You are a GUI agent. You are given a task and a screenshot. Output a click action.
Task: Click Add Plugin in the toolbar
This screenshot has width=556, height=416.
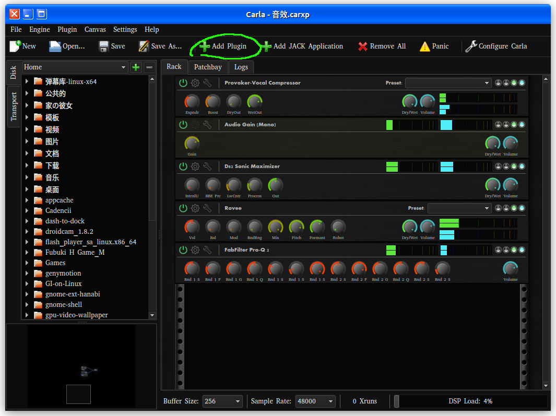pyautogui.click(x=223, y=46)
